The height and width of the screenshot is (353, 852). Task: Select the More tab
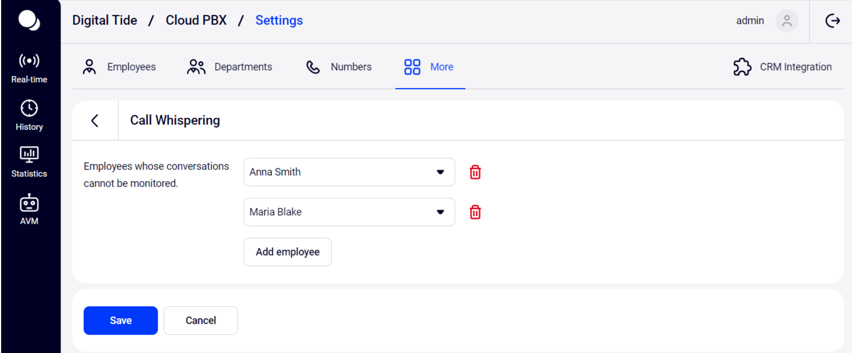click(429, 67)
